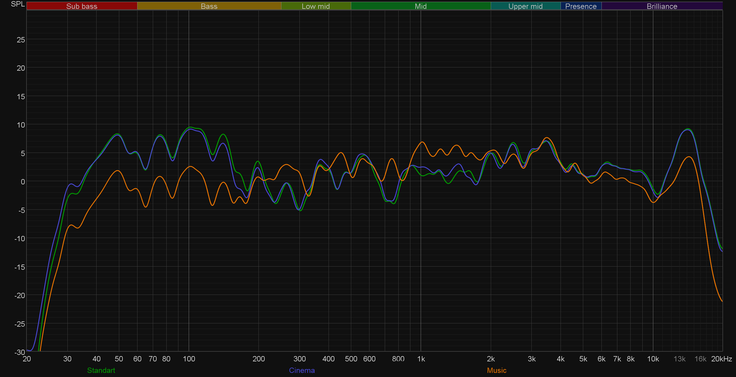Click the 10k frequency axis label
The image size is (736, 377).
click(x=653, y=359)
